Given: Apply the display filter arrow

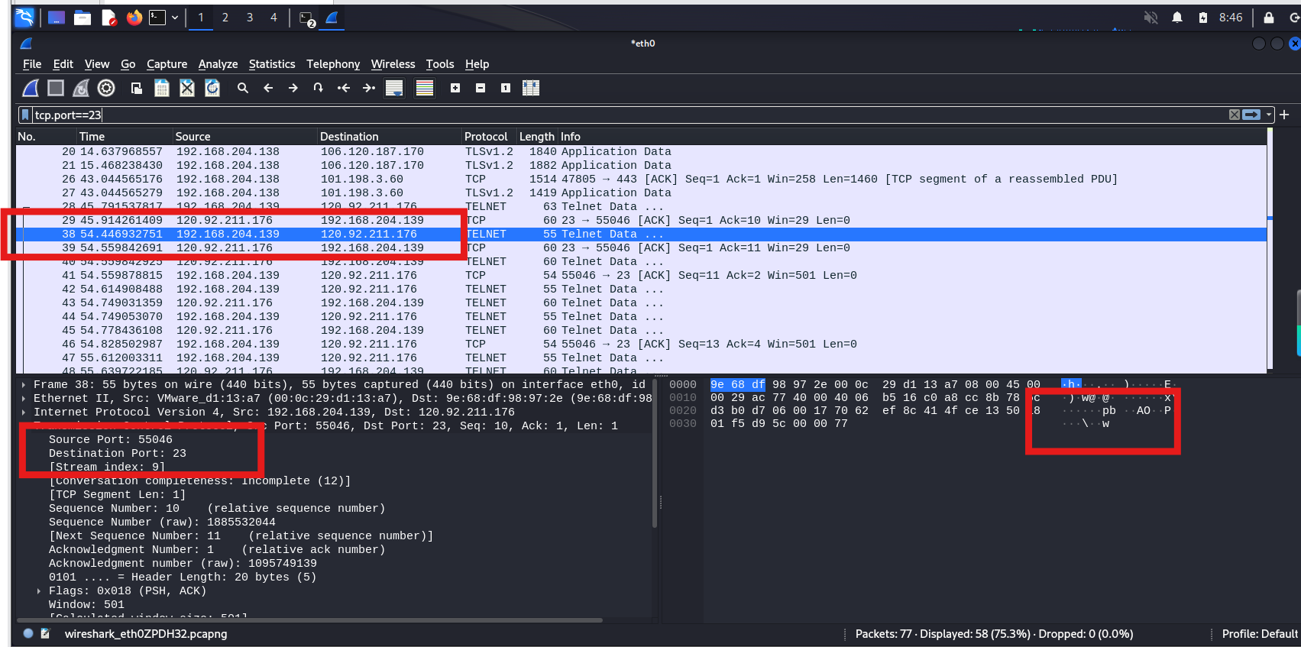Looking at the screenshot, I should [1251, 115].
